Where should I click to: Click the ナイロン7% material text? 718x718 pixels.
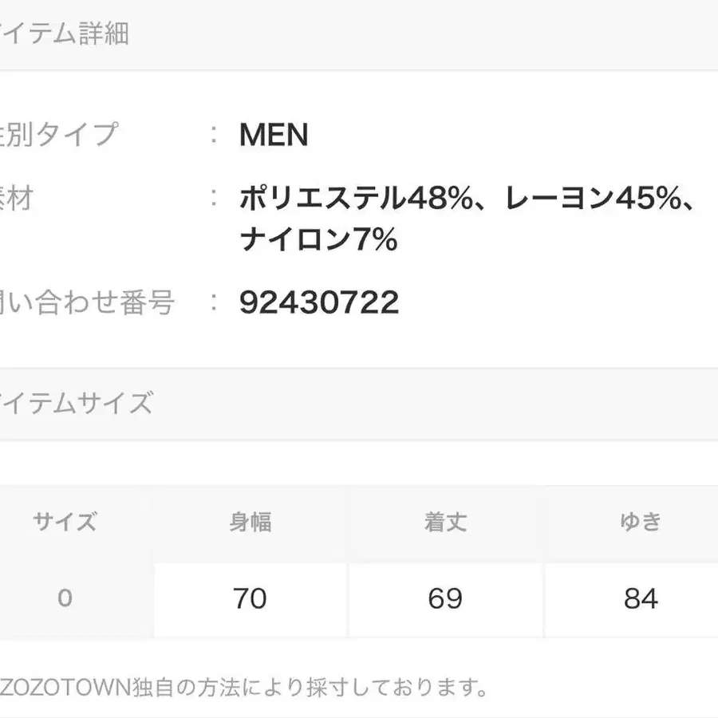coord(319,239)
